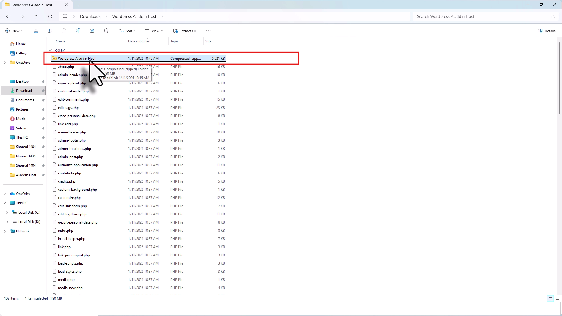This screenshot has height=316, width=562.
Task: Open the pinned Pictures folder
Action: click(x=23, y=109)
